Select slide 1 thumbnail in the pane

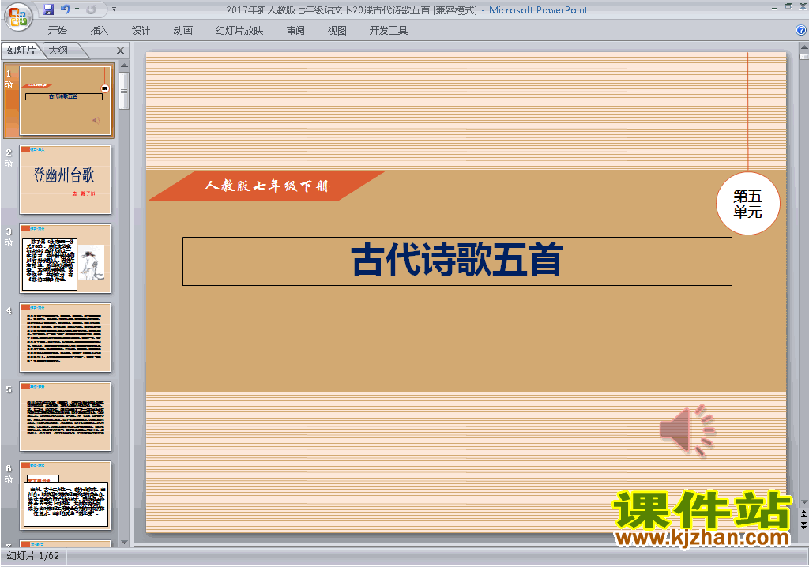(65, 100)
